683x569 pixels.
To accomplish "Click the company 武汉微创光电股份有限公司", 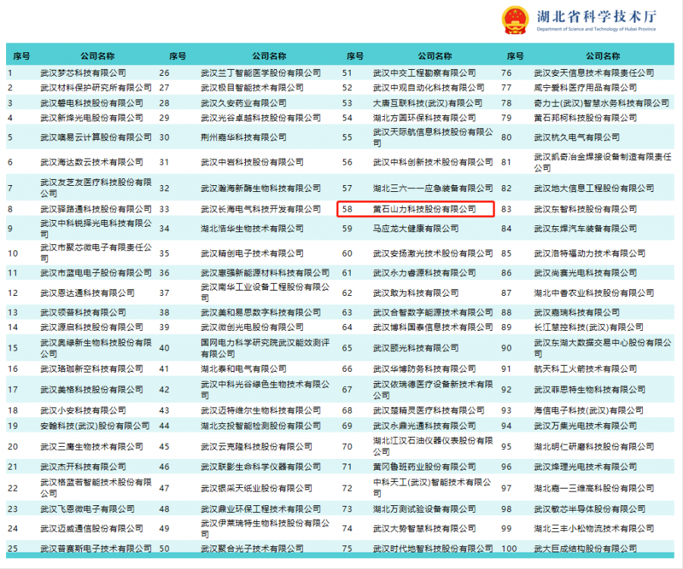I will coord(252,327).
